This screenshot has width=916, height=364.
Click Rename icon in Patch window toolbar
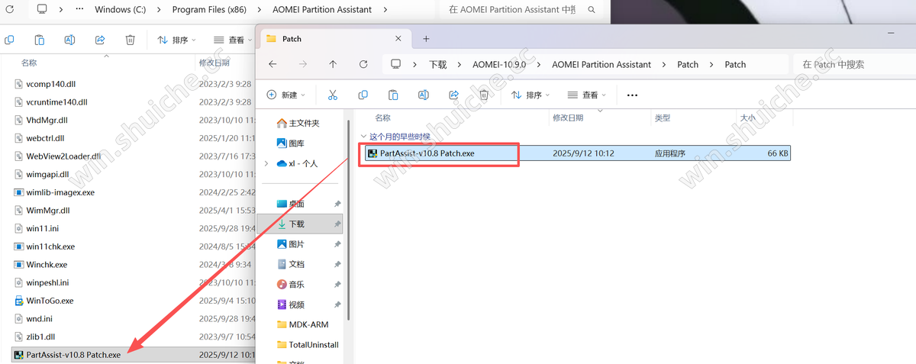(x=424, y=95)
